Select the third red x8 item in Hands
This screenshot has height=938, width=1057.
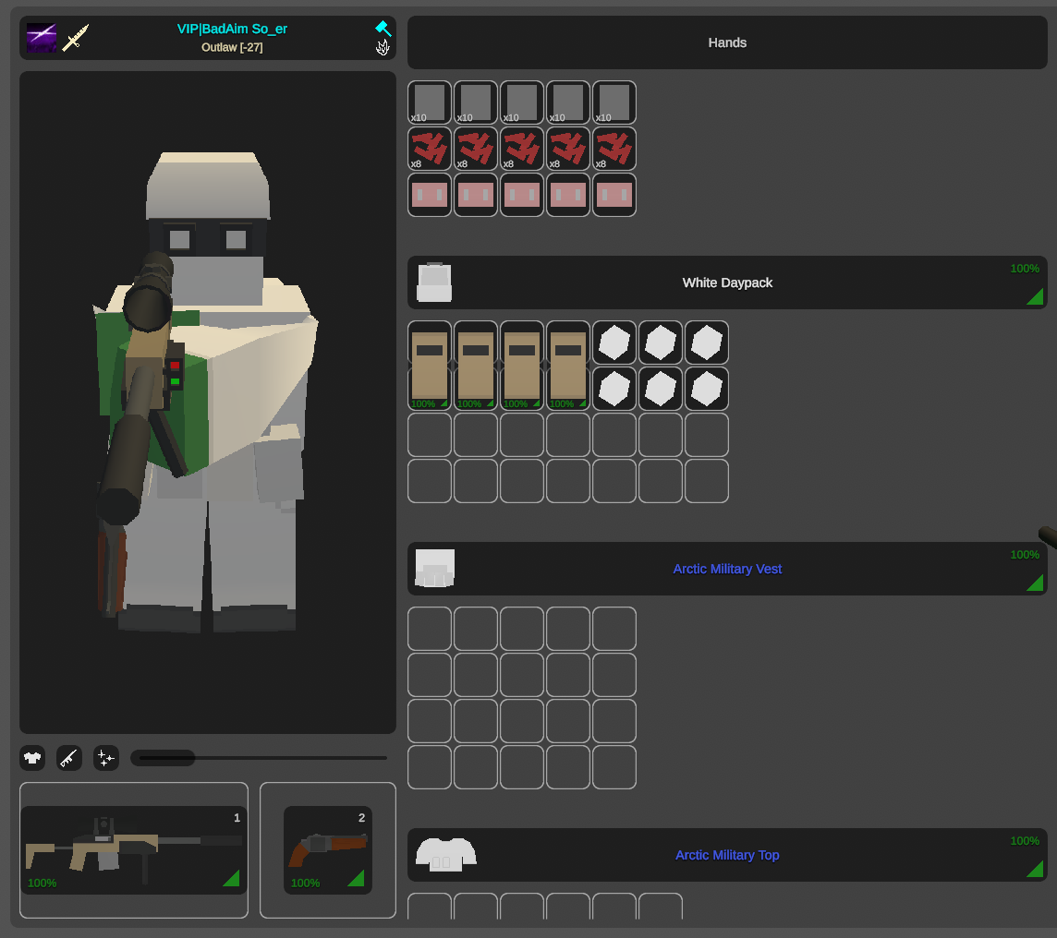(522, 149)
